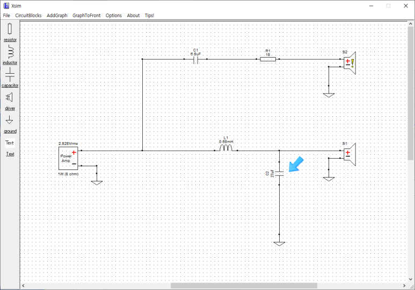
Task: Click the vertical scrollbar thumb
Action: point(411,94)
